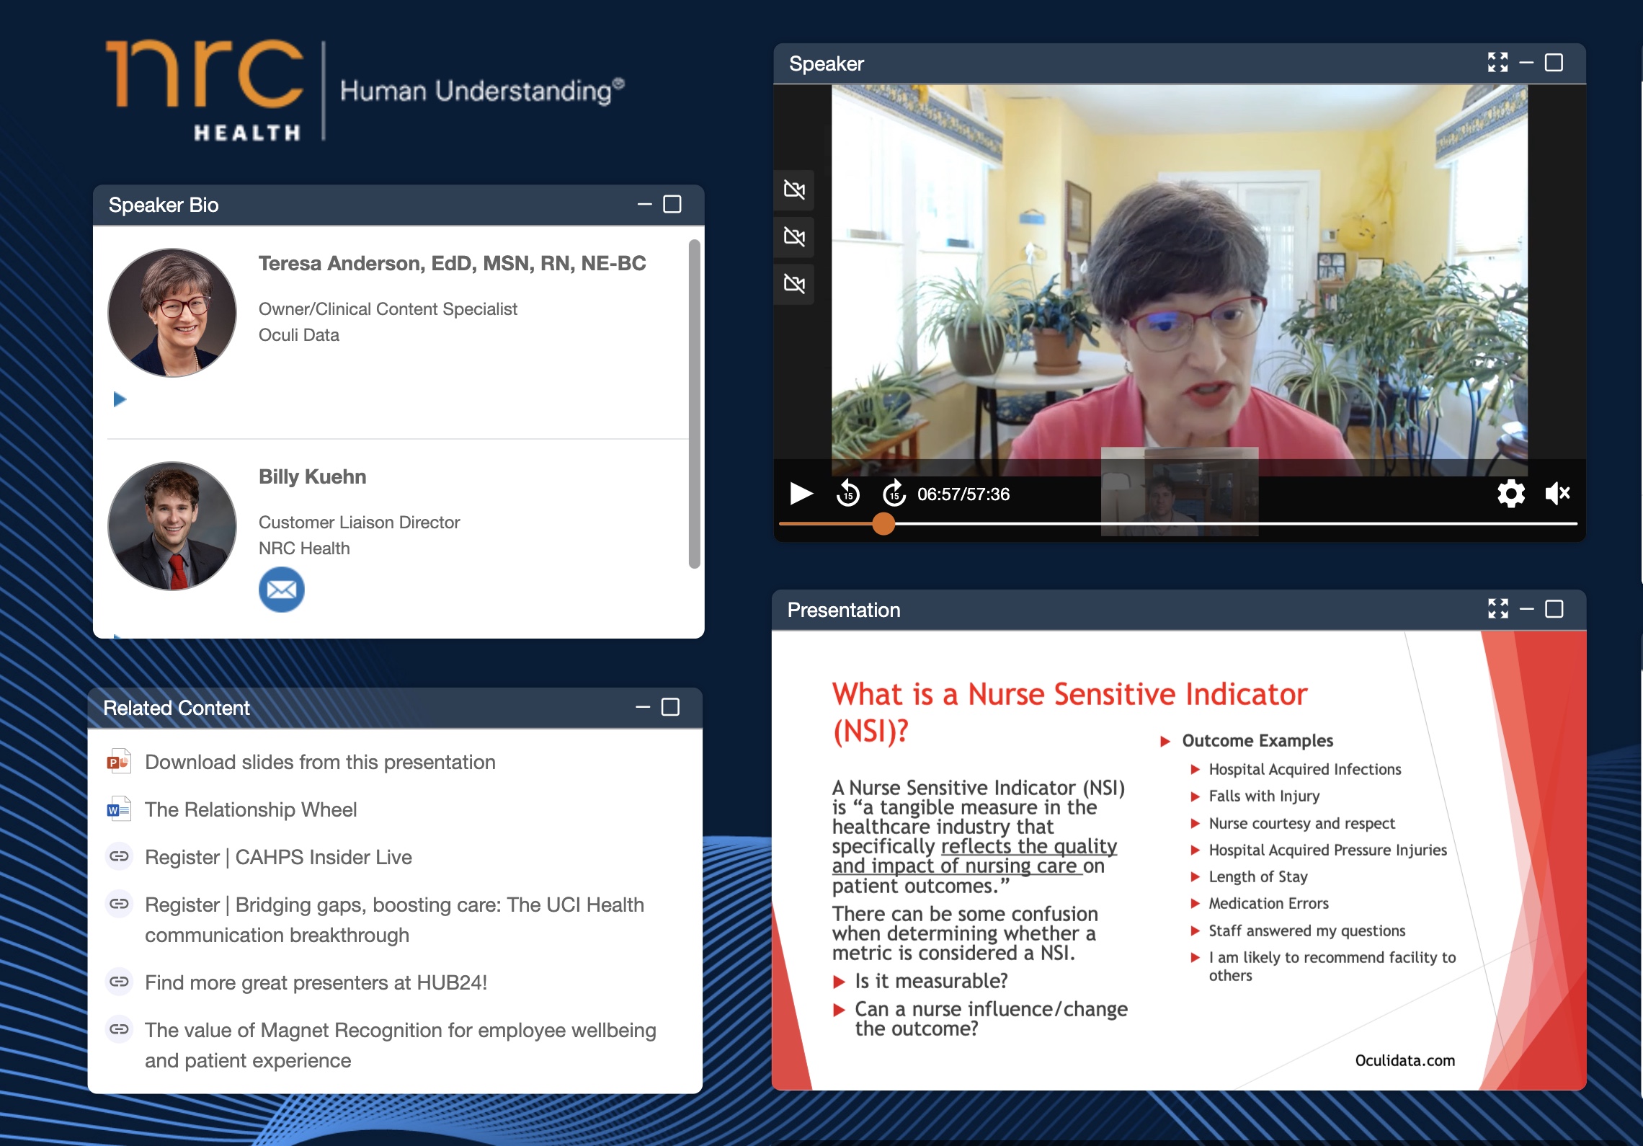Click the Speaker Bio scrollbar
This screenshot has height=1146, width=1643.
click(x=695, y=404)
